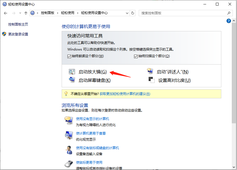
Task: Open the address bar dropdown arrow
Action: [x=127, y=13]
